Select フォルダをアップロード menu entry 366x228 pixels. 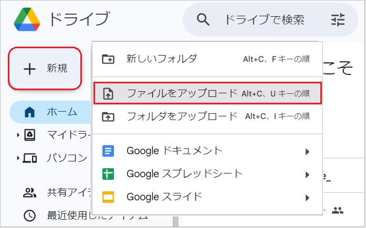tap(207, 116)
